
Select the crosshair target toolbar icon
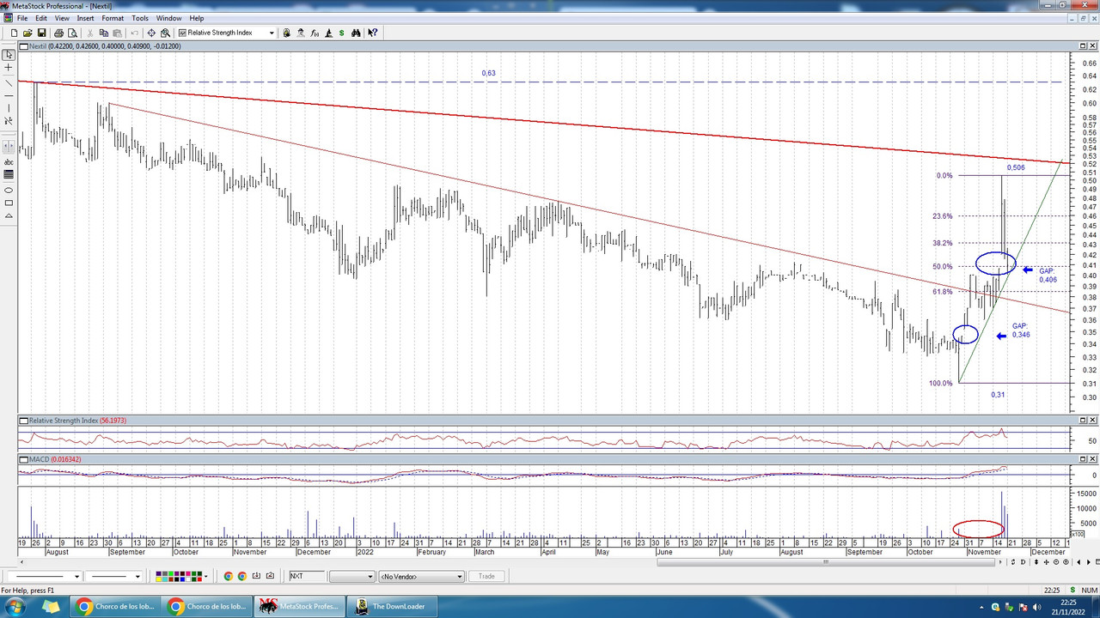(x=151, y=33)
